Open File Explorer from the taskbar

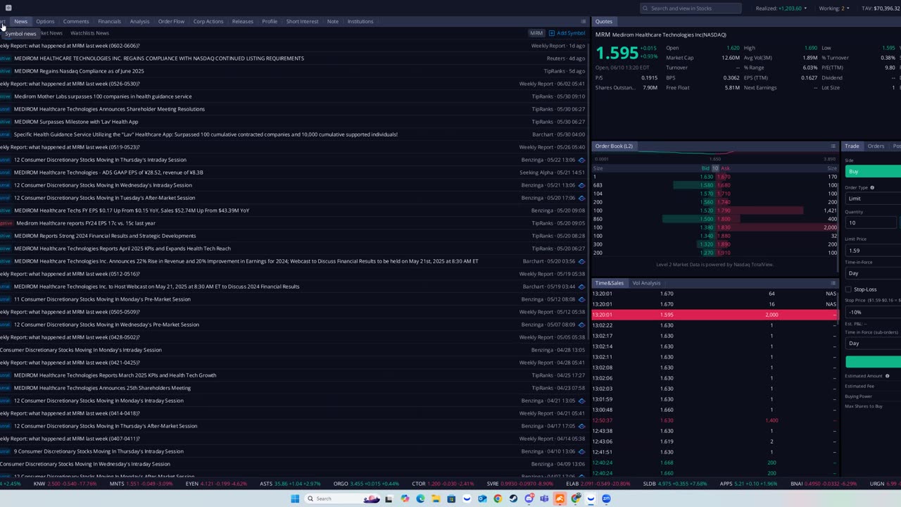click(436, 499)
